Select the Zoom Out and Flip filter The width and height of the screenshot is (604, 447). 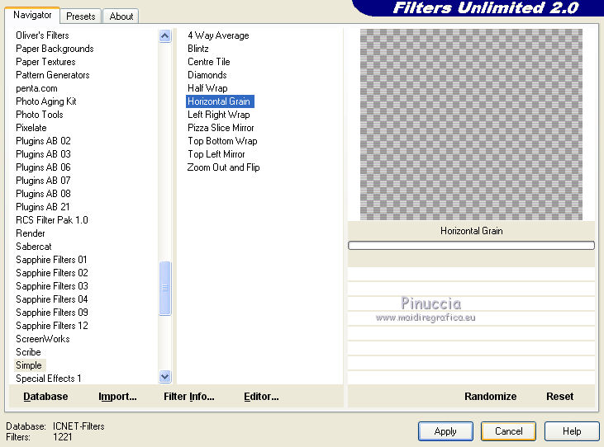(x=223, y=167)
